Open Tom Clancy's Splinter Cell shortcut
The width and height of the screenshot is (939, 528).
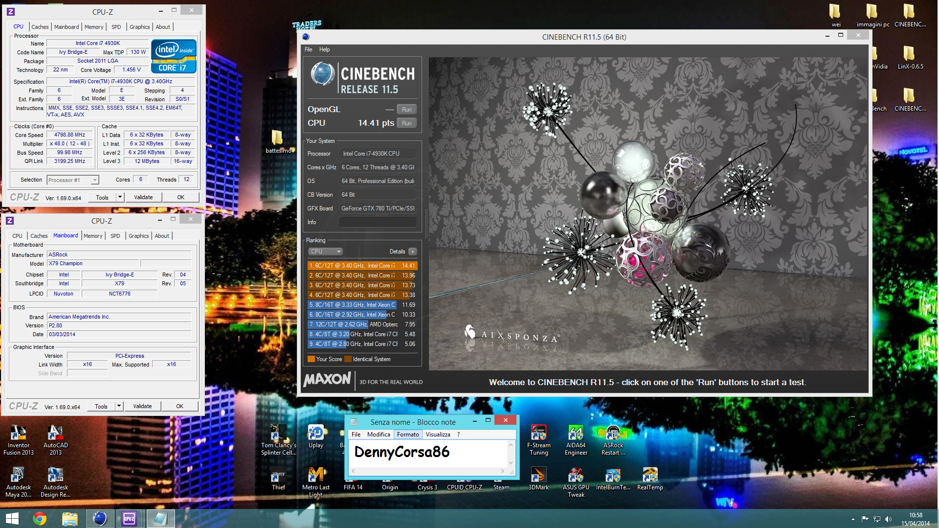pos(279,439)
